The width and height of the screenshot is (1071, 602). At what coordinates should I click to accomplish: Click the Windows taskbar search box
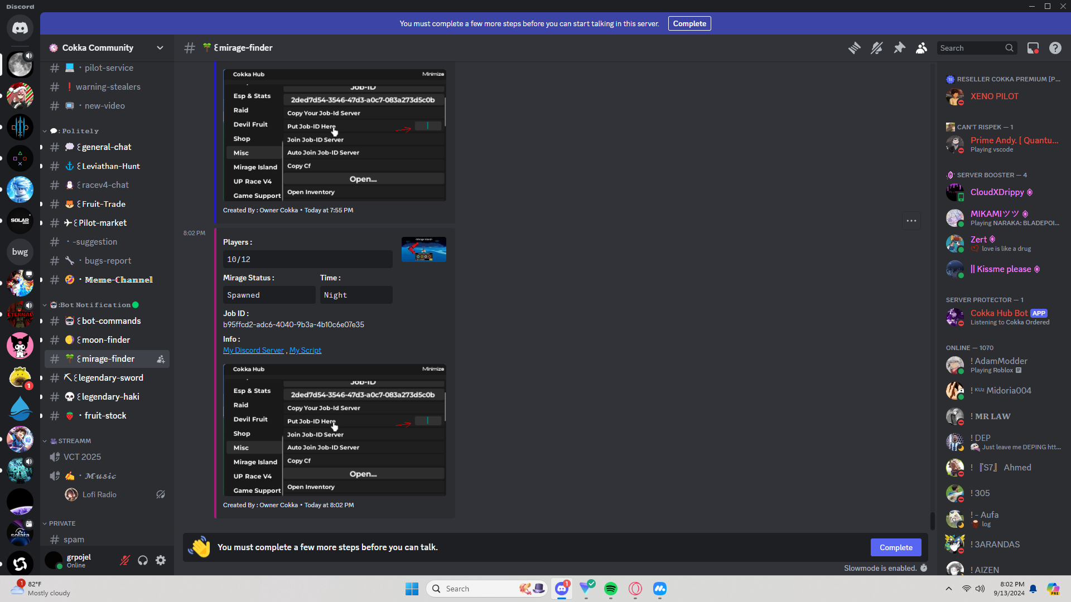(x=487, y=589)
